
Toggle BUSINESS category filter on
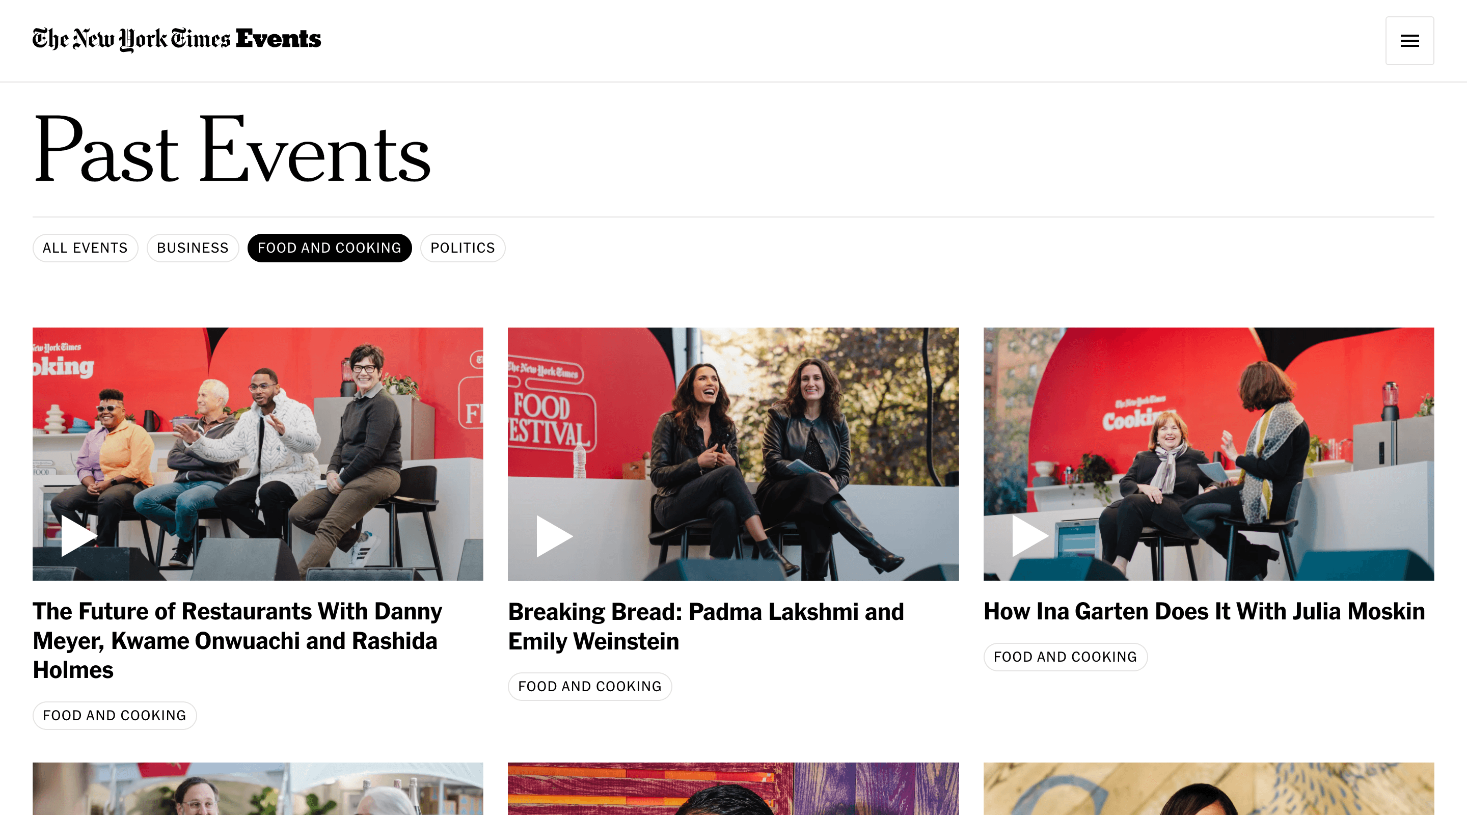[x=193, y=248]
